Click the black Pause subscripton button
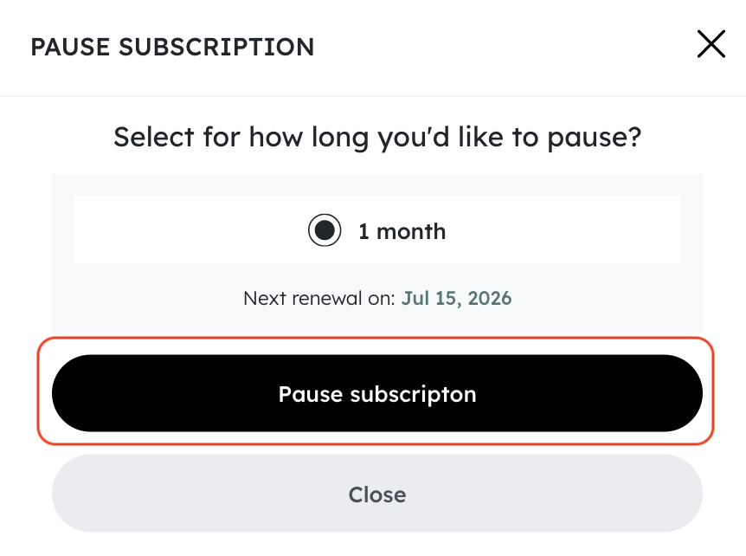Screen dimensions: 746x556 point(377,394)
